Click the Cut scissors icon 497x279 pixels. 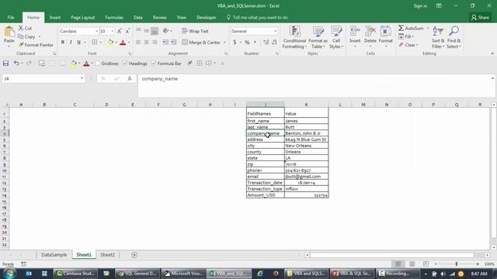(21, 28)
